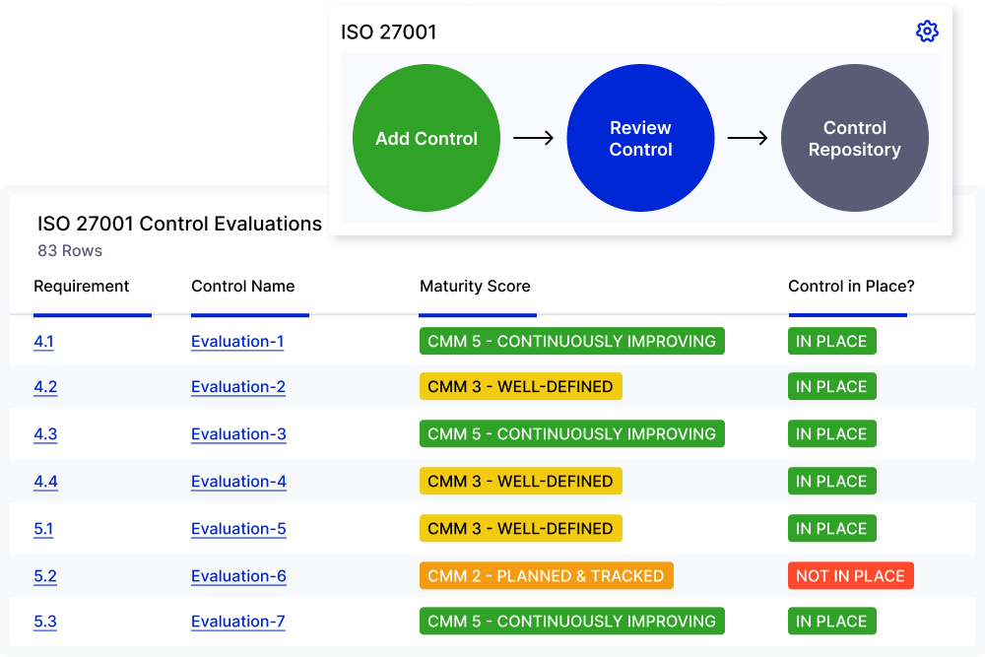Click CMM 5 badge for Evaluation-1

coord(571,341)
